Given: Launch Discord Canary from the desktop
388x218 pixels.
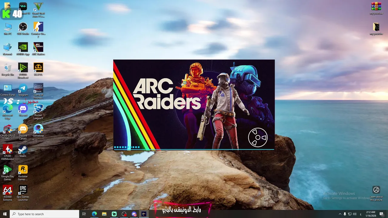Looking at the screenshot, I should [x=23, y=132].
